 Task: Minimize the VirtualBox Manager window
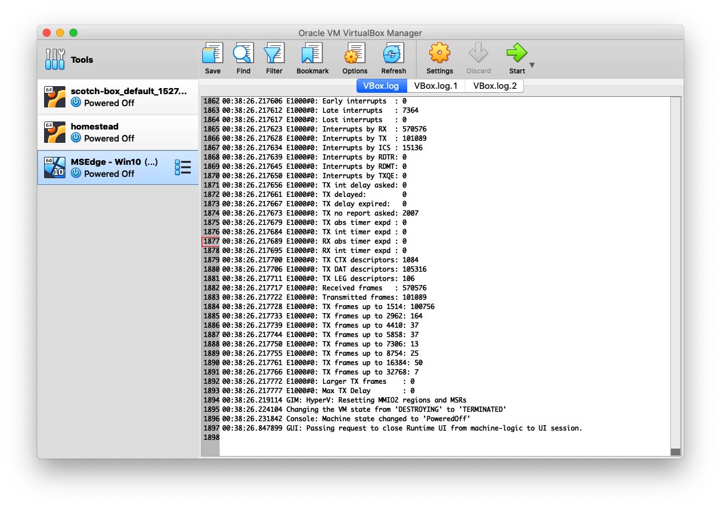[60, 33]
